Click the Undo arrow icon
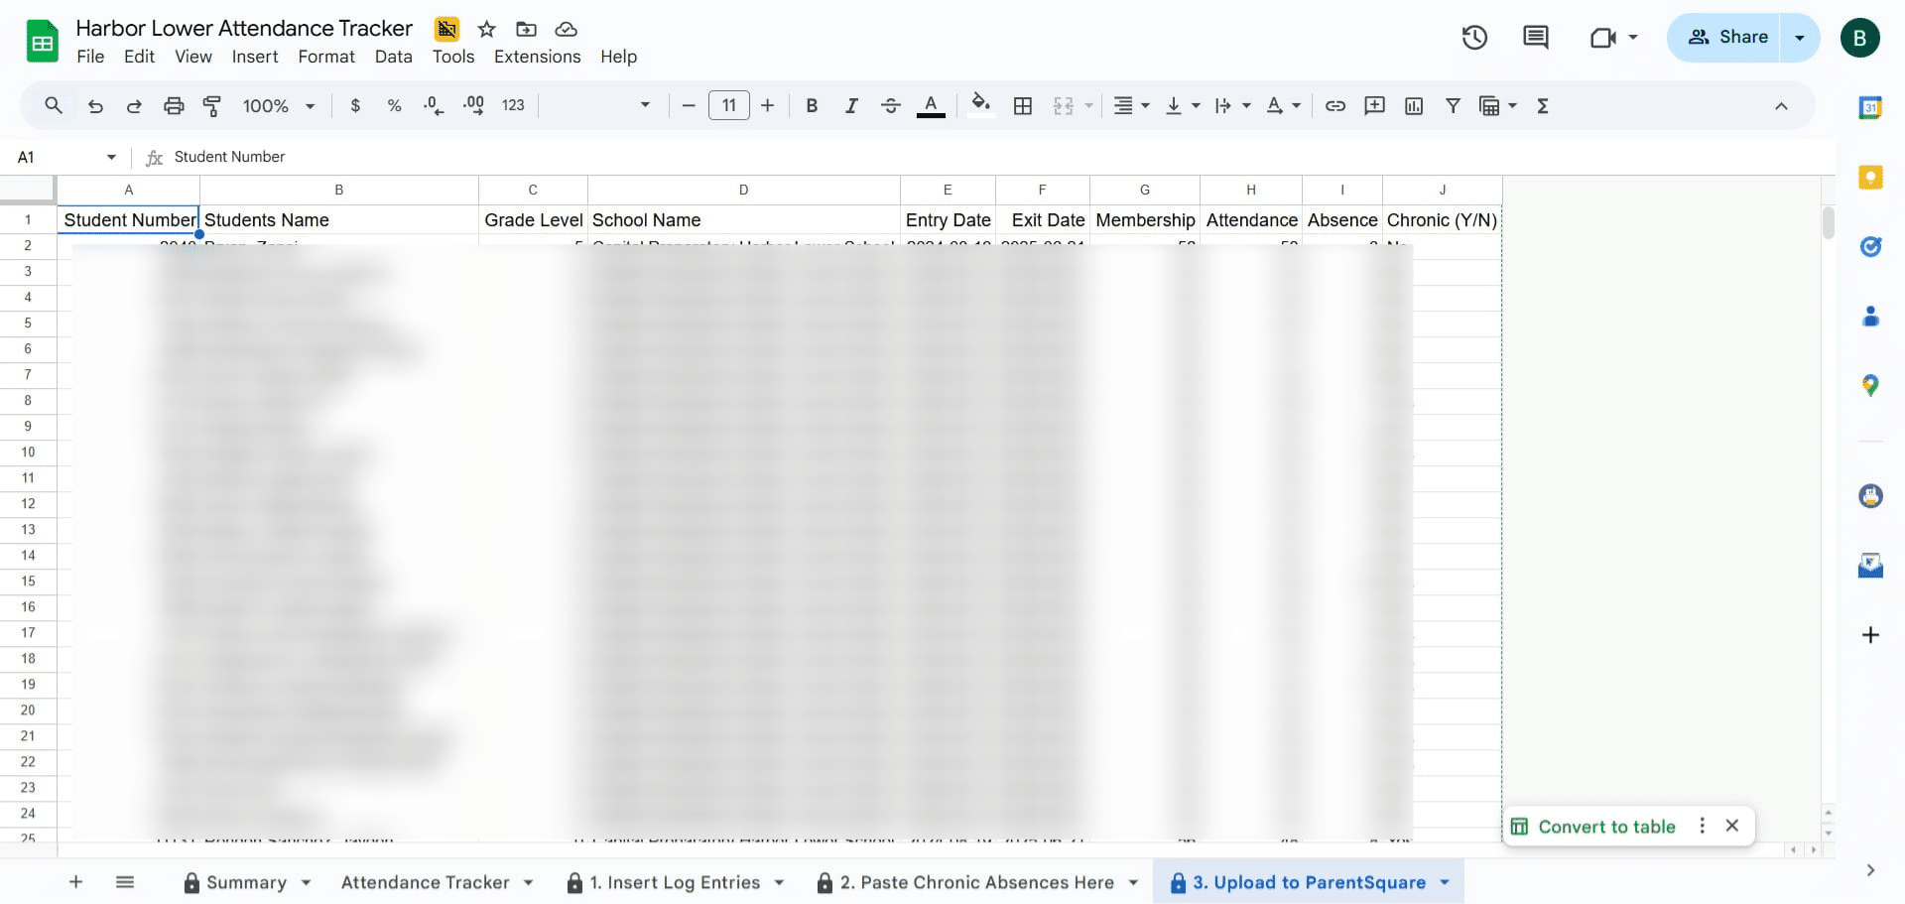The image size is (1905, 904). [95, 105]
